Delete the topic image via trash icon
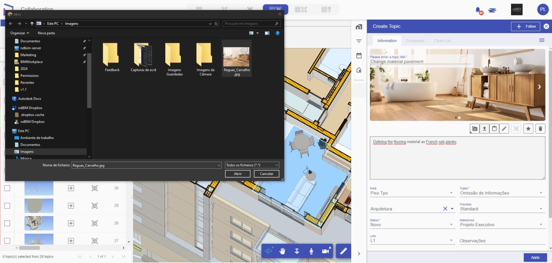The height and width of the screenshot is (263, 552). point(540,128)
